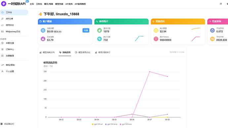Open 订单中心 sidebar icon
The width and height of the screenshot is (228, 128).
pos(2,49)
